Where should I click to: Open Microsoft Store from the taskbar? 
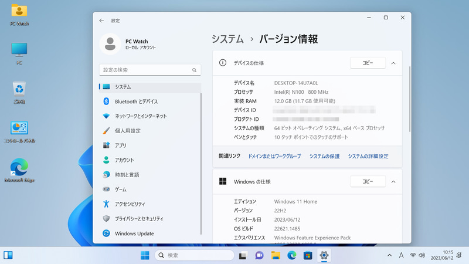click(x=308, y=255)
